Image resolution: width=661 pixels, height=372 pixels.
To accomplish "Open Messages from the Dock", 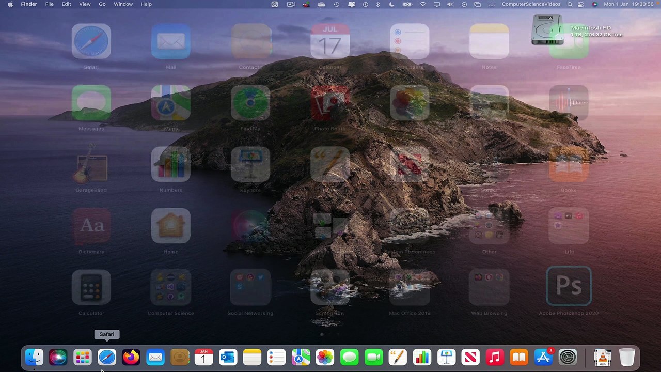I will (350, 357).
